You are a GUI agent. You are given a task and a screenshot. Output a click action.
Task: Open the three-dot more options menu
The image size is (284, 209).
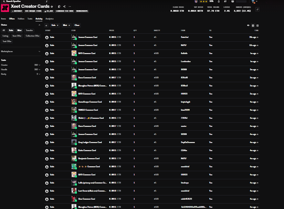click(x=70, y=6)
